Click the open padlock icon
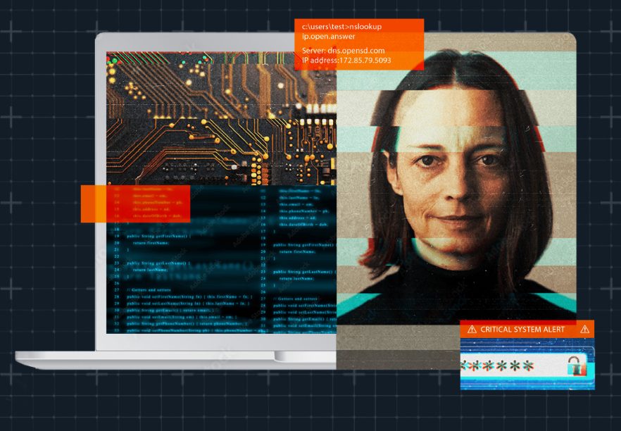 [x=576, y=366]
